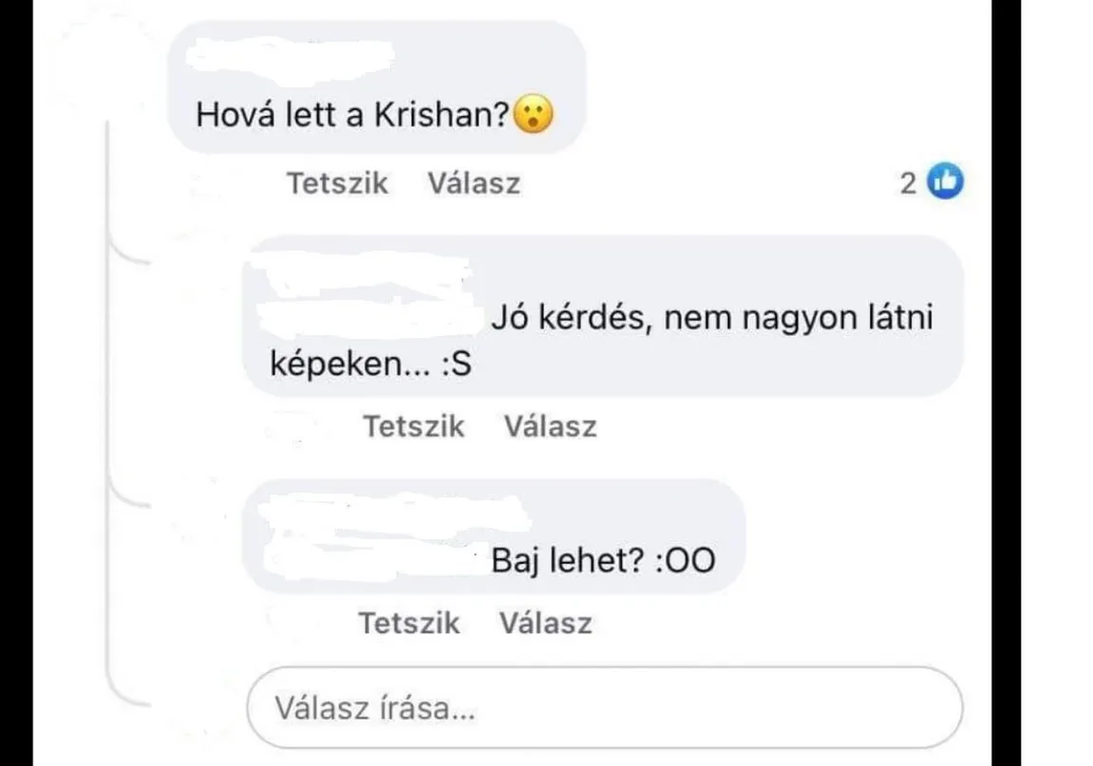
Task: Like the "Hová lett a Krishan?" comment
Action: (x=337, y=182)
